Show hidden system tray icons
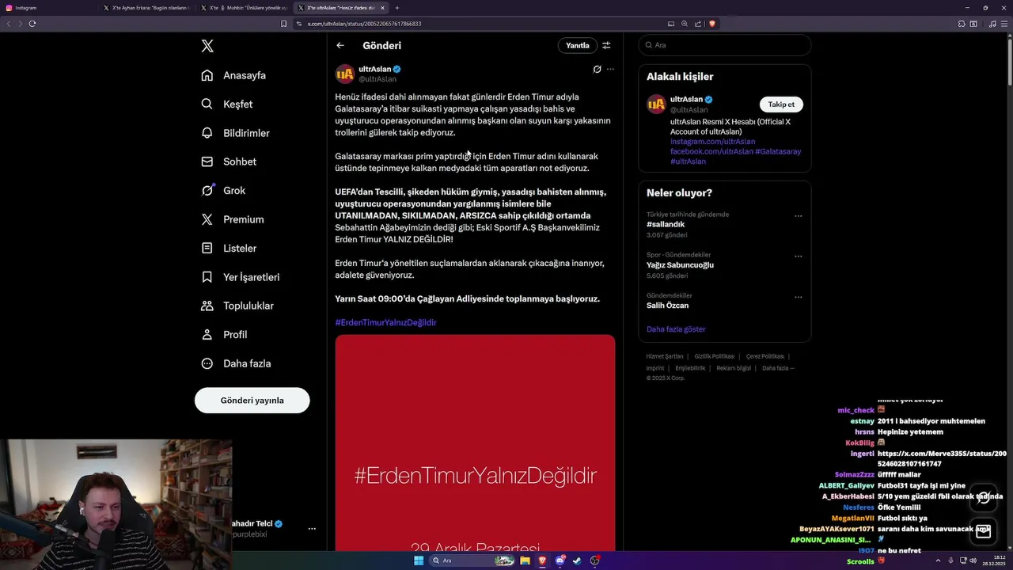 939,560
